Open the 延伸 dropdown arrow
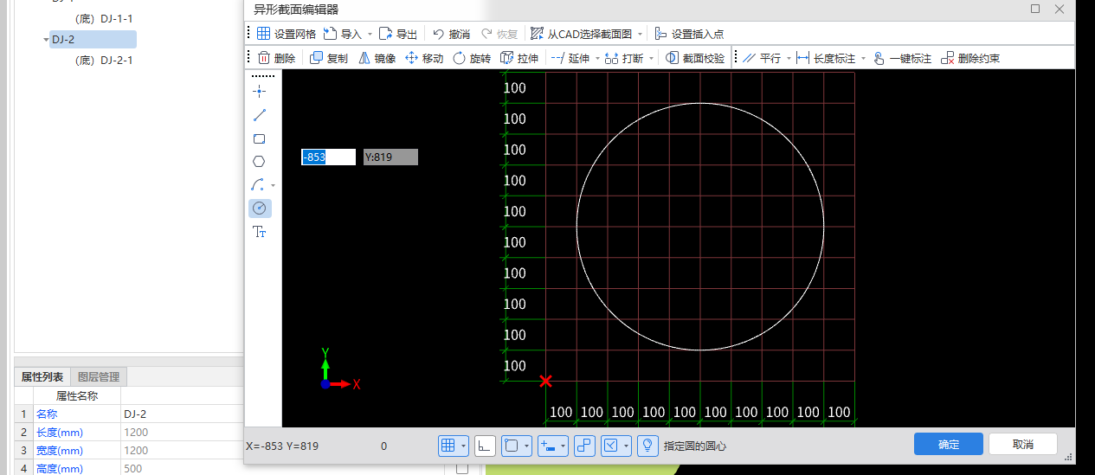1095x475 pixels. (x=597, y=59)
